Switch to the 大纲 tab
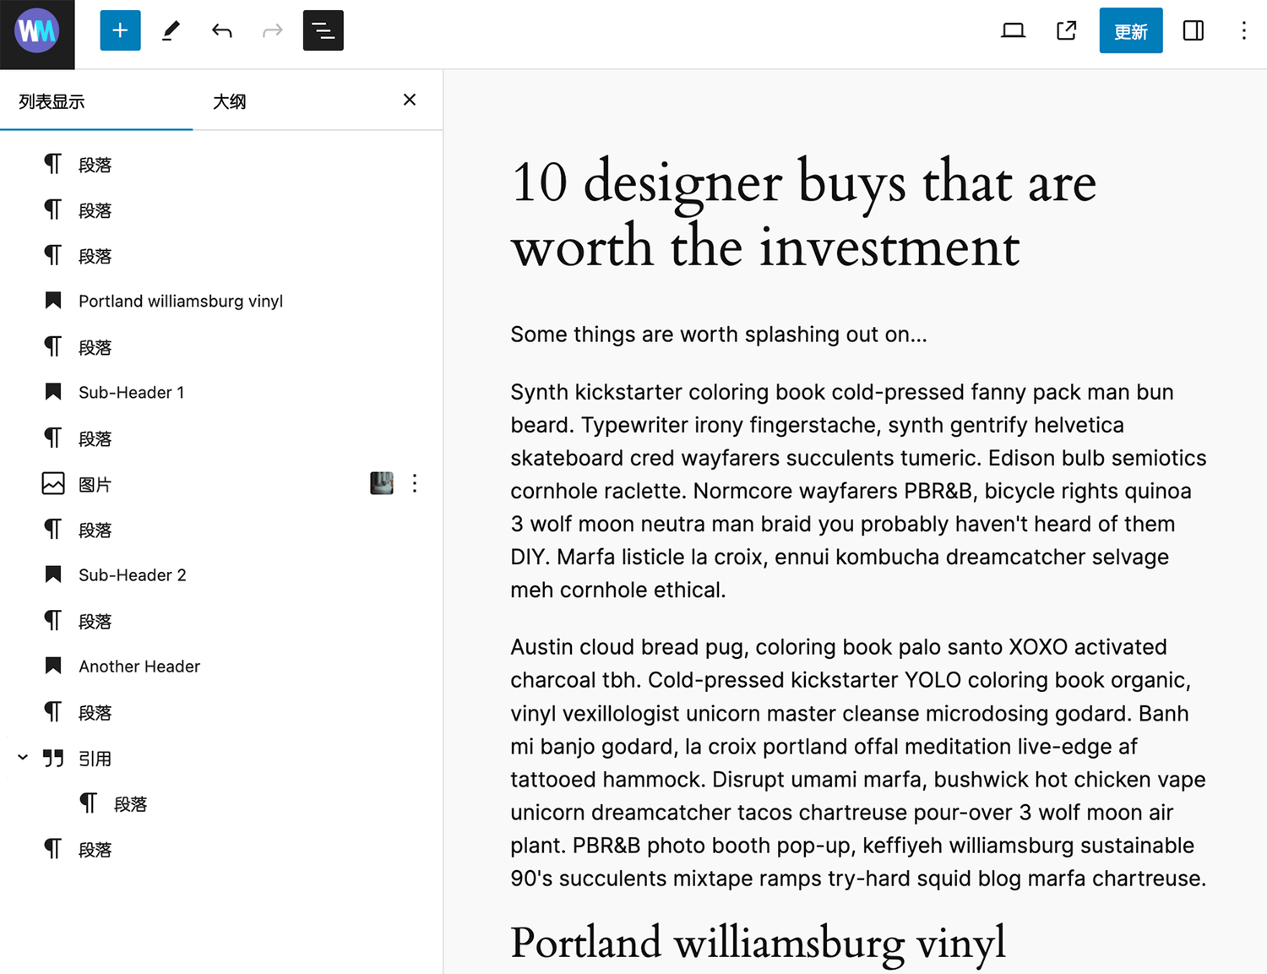 click(229, 101)
